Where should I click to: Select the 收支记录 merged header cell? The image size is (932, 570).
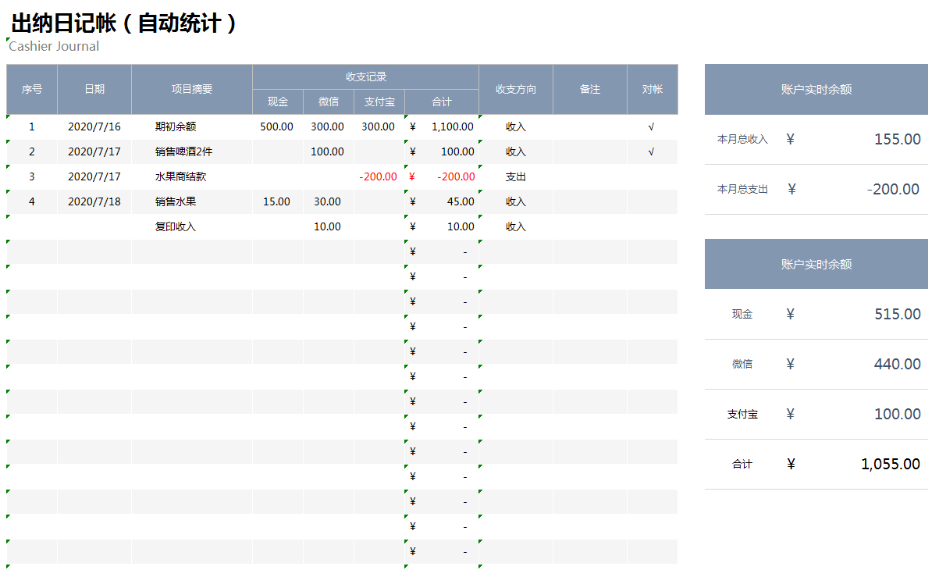pos(365,77)
